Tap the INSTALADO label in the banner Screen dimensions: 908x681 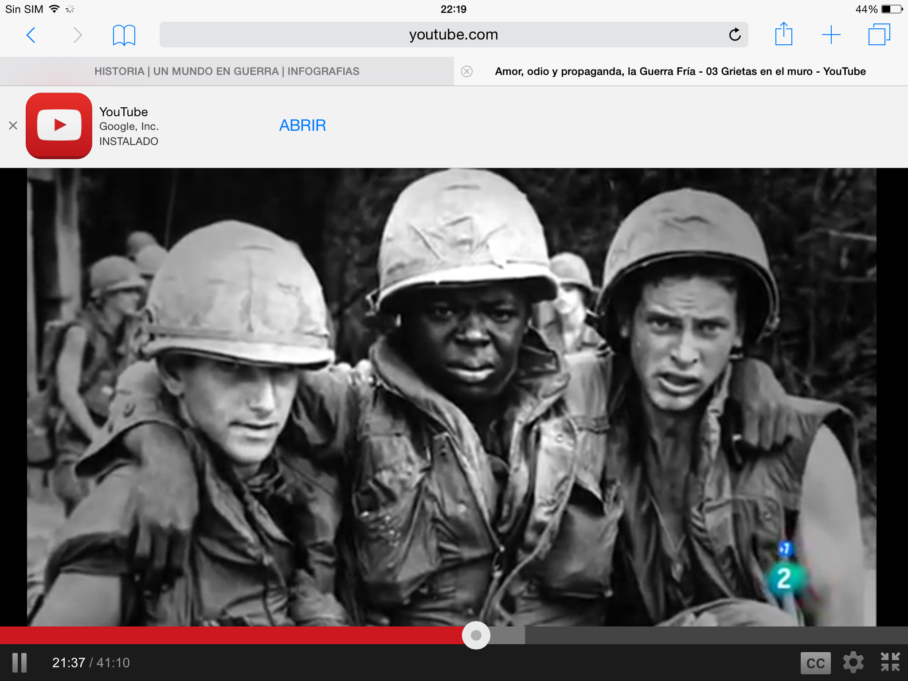point(129,141)
